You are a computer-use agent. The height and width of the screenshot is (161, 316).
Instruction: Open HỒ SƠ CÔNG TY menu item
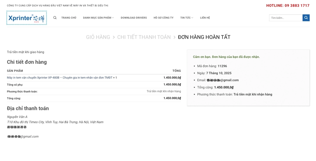click(163, 18)
